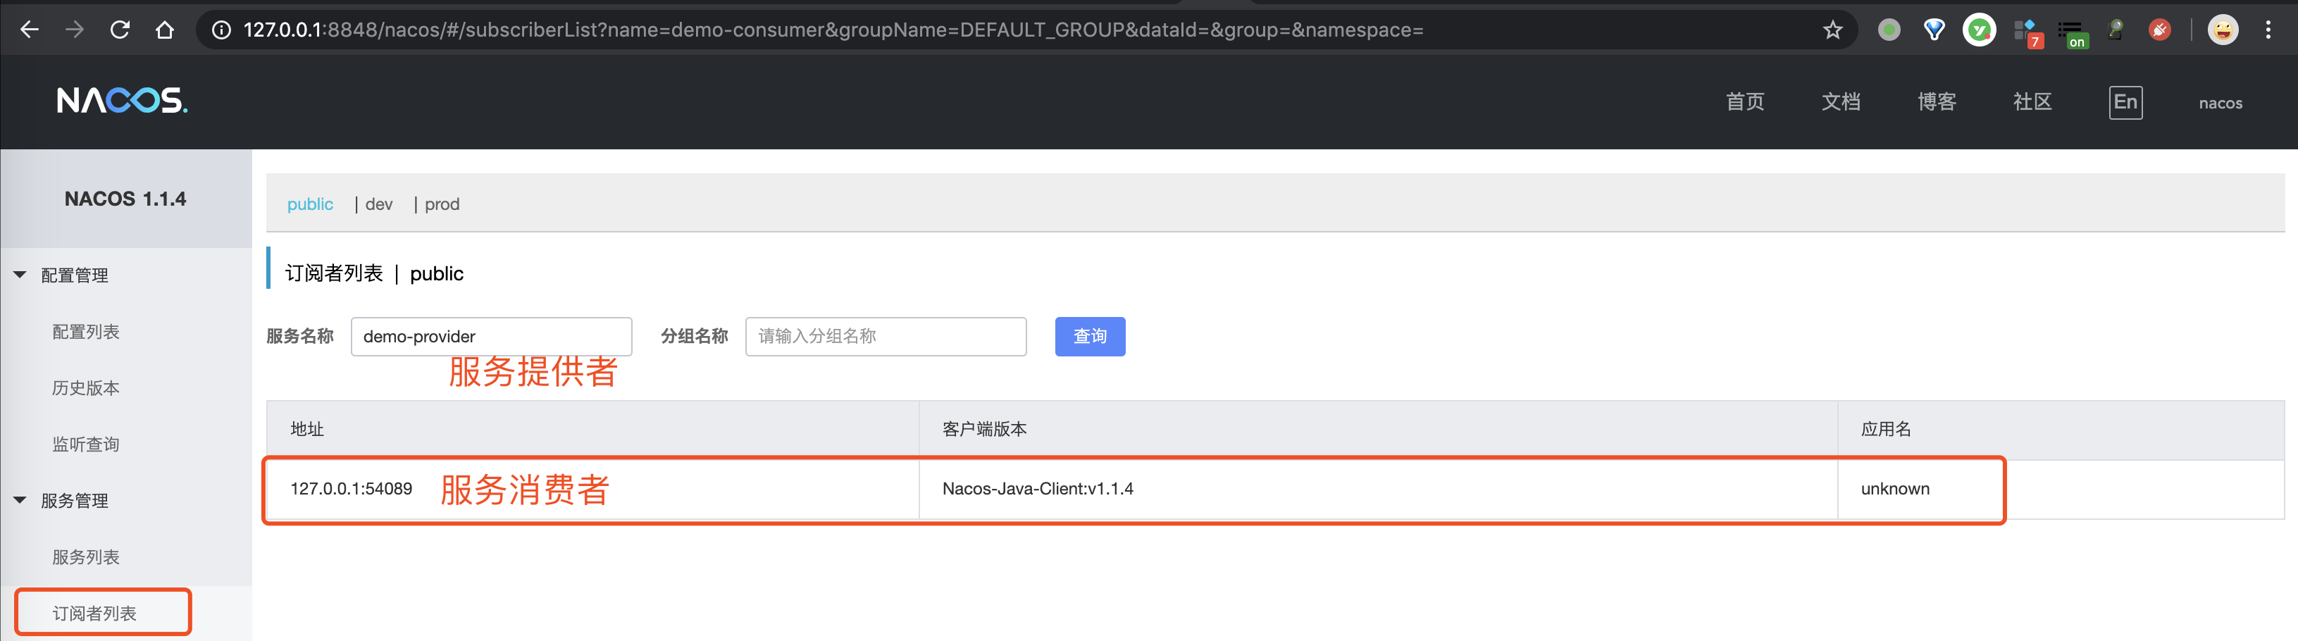Image resolution: width=2298 pixels, height=641 pixels.
Task: Click the NACOS logo
Action: tap(122, 101)
